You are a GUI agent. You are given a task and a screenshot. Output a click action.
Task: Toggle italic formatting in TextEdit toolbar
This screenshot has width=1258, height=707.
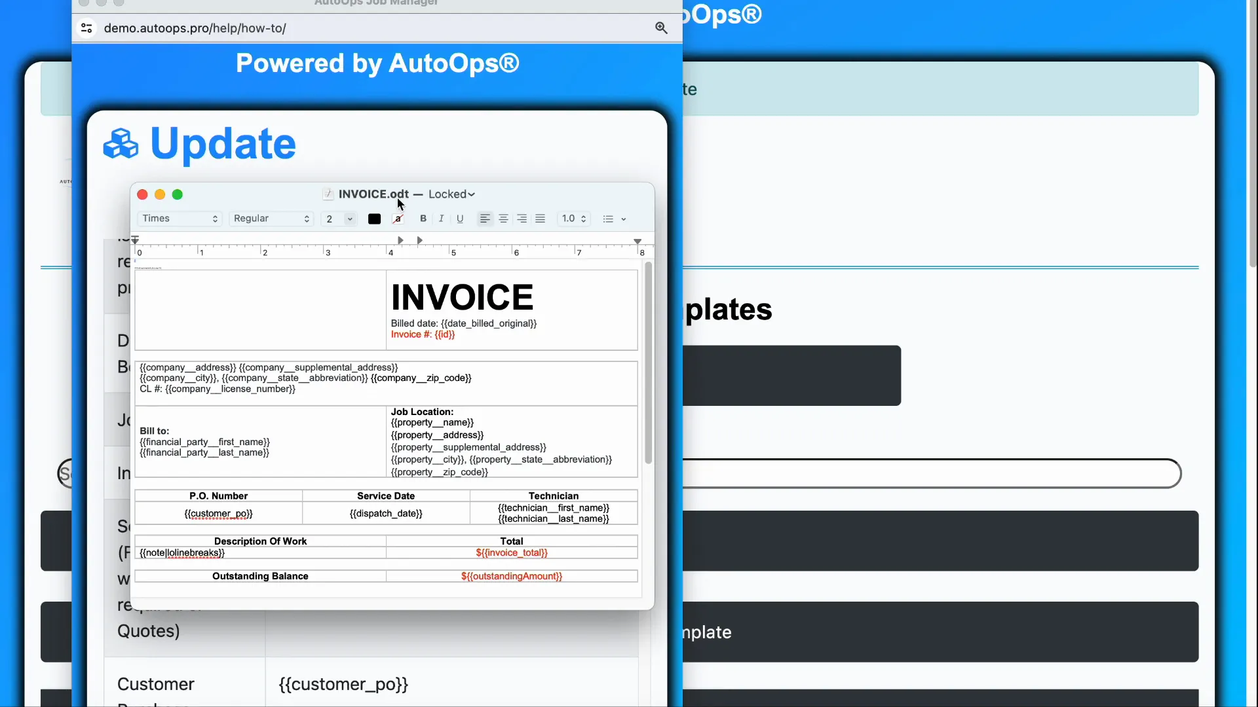pyautogui.click(x=442, y=219)
